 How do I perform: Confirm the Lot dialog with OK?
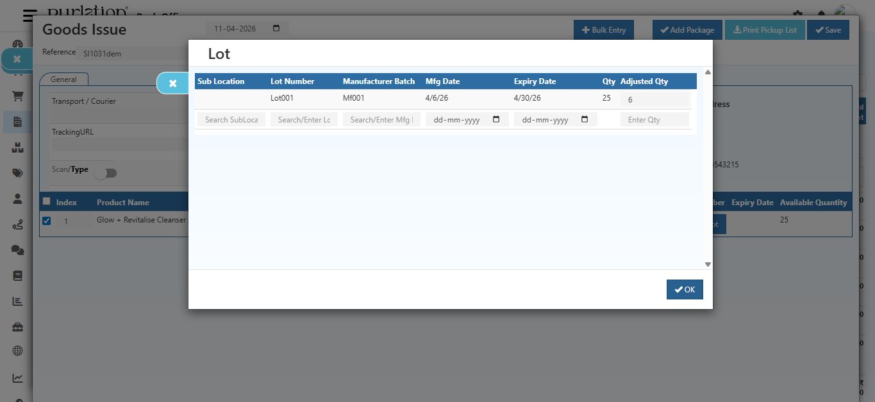684,289
